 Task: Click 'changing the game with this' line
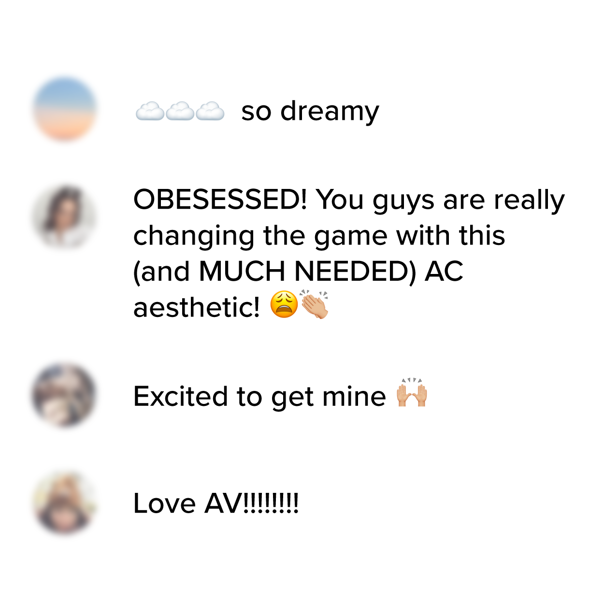[x=319, y=236]
